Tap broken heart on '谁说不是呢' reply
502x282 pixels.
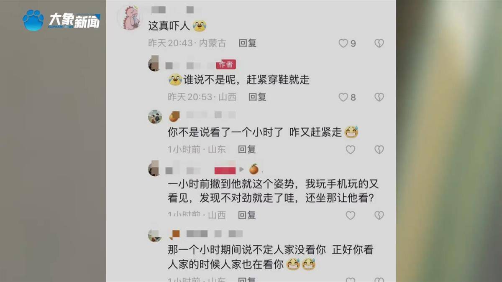[379, 97]
